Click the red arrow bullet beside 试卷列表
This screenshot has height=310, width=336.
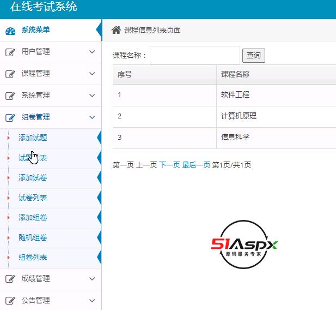(x=8, y=198)
